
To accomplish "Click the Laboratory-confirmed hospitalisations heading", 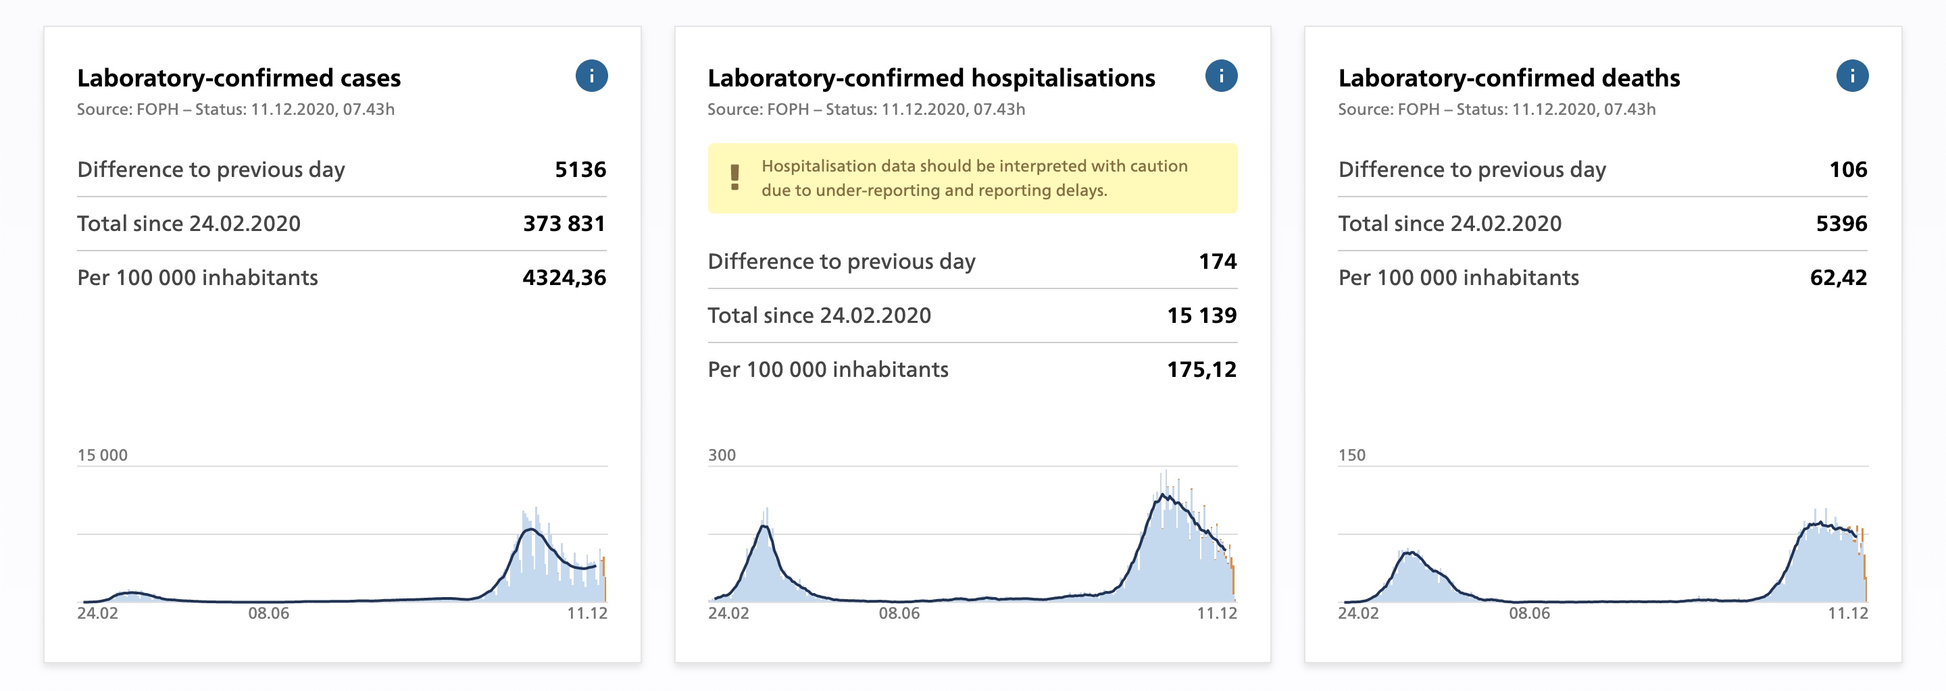I will 930,78.
